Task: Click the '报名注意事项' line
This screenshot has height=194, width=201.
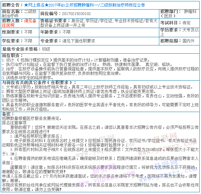Action: (x=14, y=123)
